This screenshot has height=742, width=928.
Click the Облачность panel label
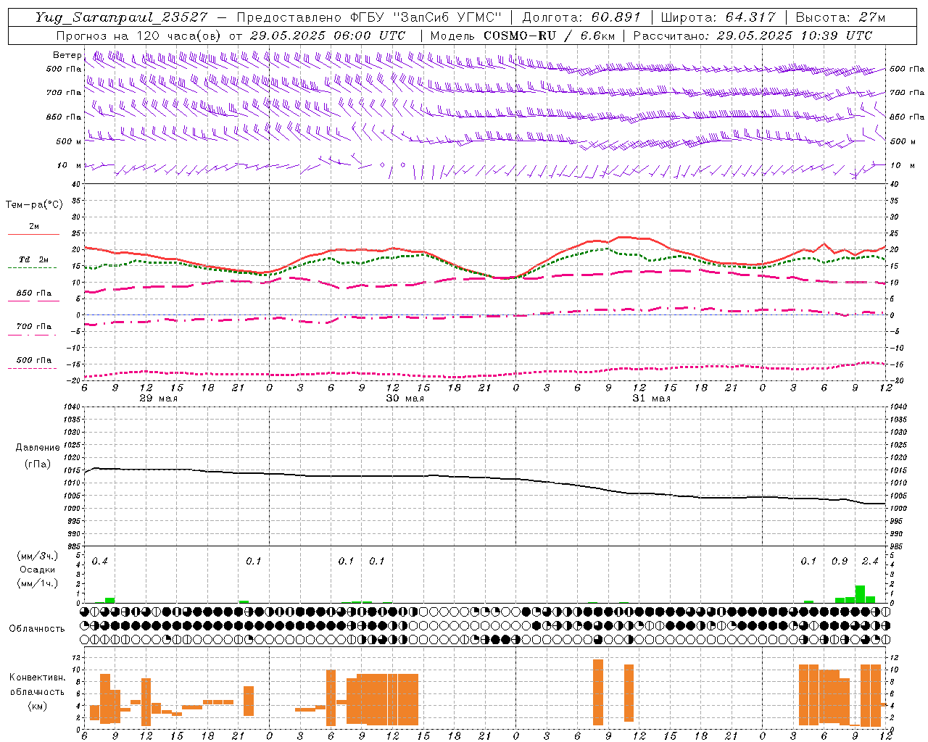tap(37, 628)
